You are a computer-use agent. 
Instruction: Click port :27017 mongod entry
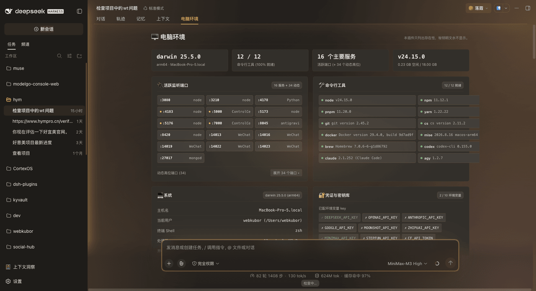tap(181, 158)
